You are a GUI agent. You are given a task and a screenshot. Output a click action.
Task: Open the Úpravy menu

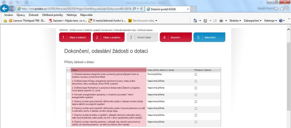point(20,15)
